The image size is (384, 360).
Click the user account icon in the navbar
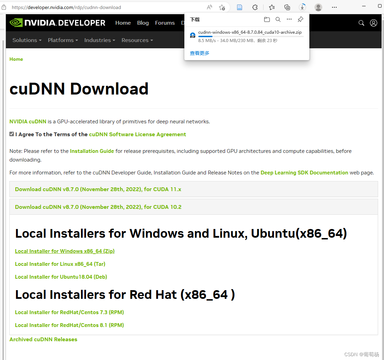374,23
